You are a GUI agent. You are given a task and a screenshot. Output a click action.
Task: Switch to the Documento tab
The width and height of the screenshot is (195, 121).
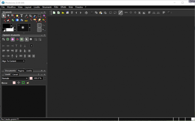11,71
